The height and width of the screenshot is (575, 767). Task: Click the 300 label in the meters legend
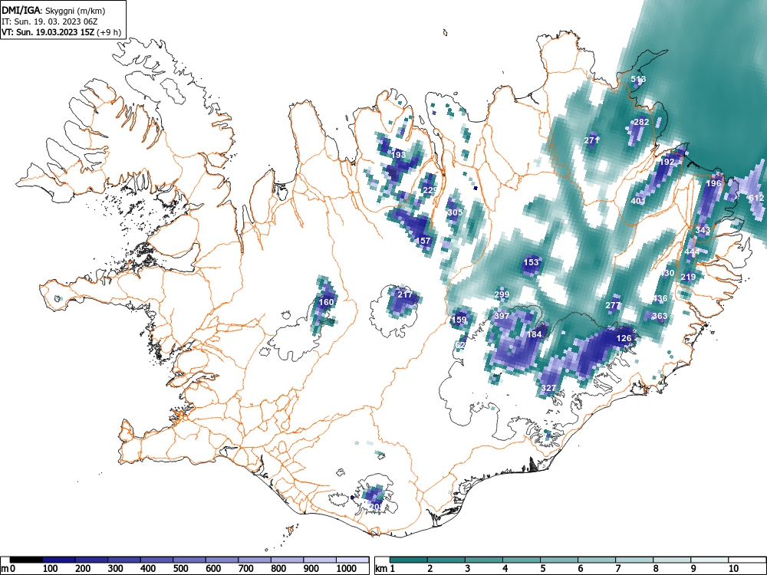click(115, 569)
